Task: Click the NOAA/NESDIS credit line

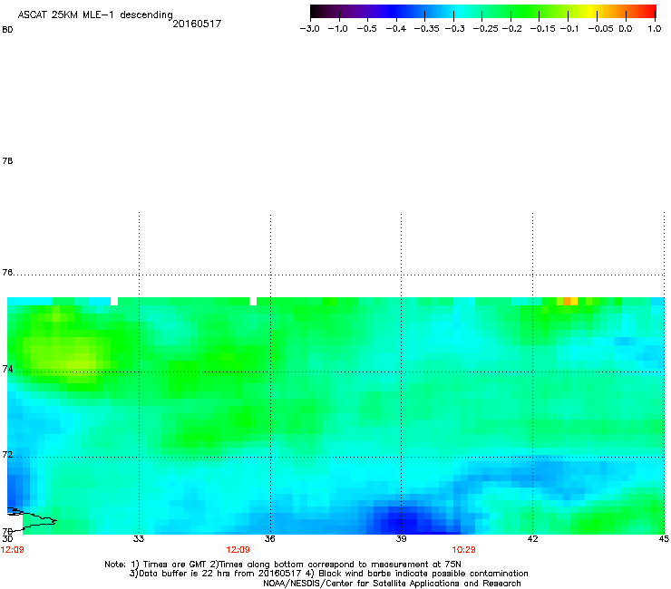Action: coord(392,584)
